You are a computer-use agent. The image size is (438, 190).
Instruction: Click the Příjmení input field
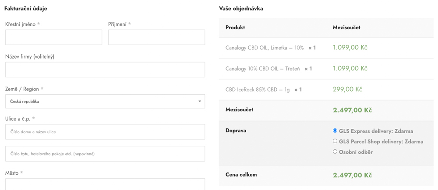tap(156, 38)
